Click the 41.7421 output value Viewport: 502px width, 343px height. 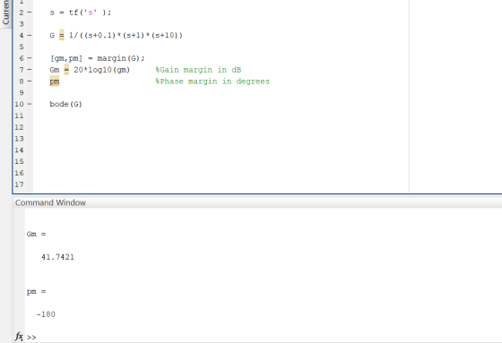[57, 257]
